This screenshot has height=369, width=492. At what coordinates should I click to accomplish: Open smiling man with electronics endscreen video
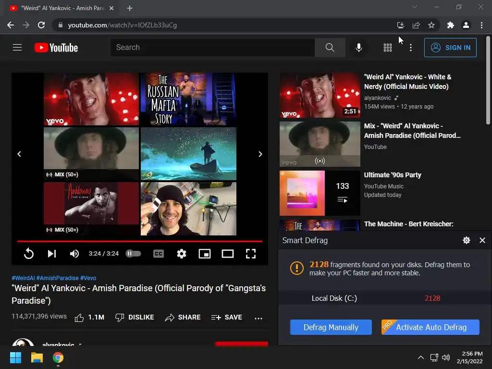[188, 209]
